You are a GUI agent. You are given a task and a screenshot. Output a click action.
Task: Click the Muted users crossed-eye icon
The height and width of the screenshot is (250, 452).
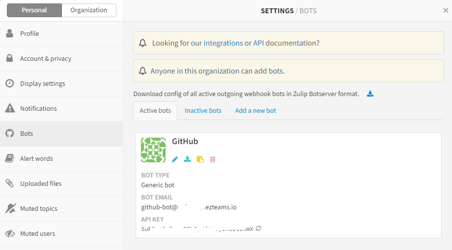[10, 233]
